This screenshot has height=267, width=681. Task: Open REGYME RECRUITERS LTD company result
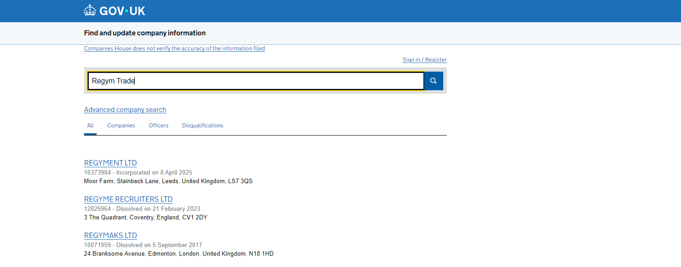[128, 199]
